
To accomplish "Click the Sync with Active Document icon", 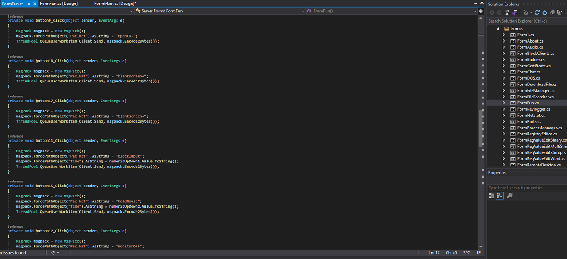I will coord(537,12).
